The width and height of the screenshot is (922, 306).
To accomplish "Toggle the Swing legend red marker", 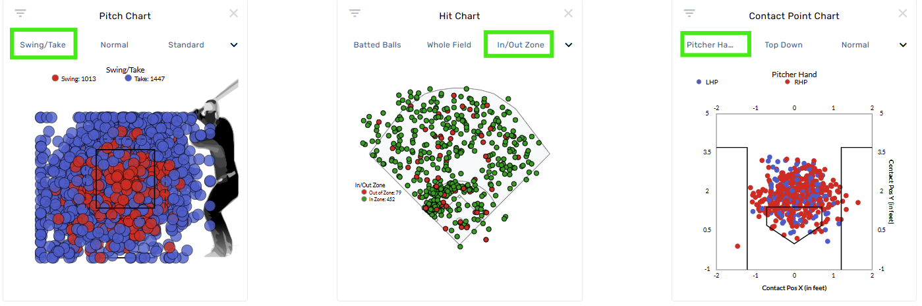I will 55,78.
